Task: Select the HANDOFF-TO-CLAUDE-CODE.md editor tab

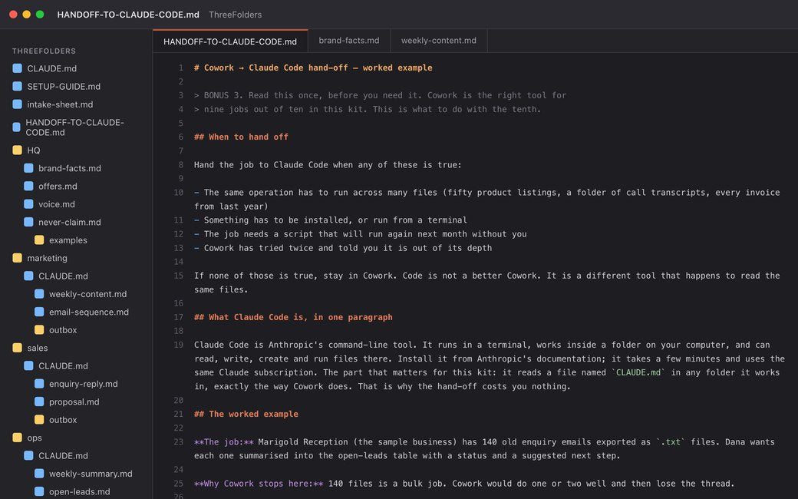Action: [230, 41]
